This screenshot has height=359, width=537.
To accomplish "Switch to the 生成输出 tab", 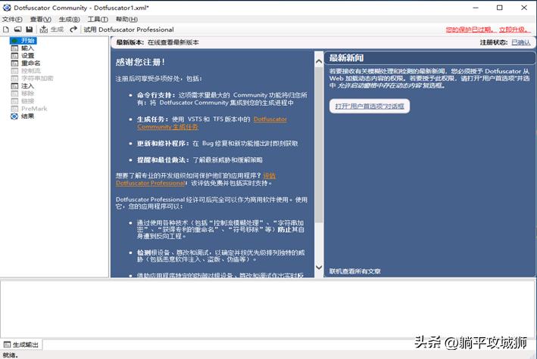I will (21, 345).
